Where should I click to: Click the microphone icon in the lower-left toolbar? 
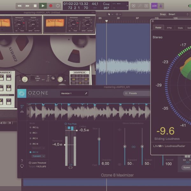(10, 123)
